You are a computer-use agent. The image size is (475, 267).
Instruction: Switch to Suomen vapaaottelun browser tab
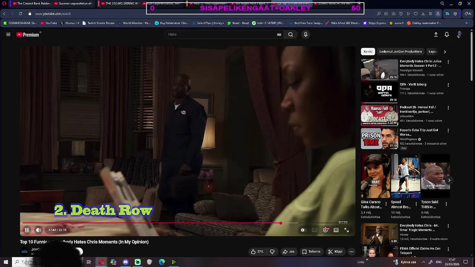(73, 4)
